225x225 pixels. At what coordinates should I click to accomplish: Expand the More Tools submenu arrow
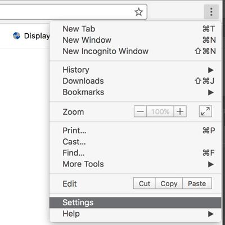coord(211,164)
